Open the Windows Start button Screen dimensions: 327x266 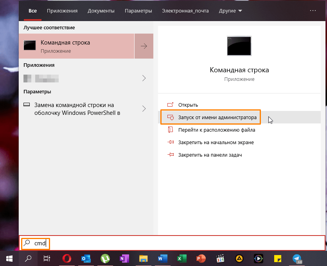(9, 259)
